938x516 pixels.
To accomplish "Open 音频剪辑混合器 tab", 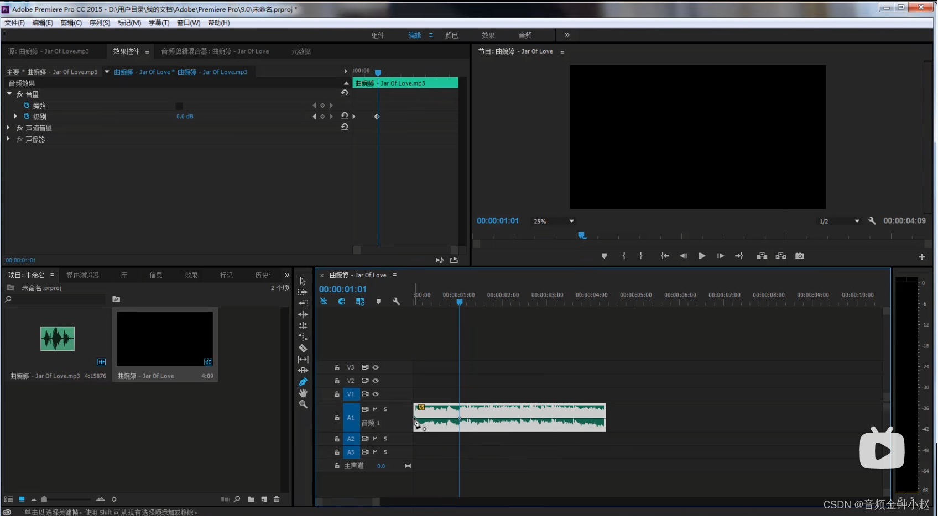I will click(x=215, y=51).
